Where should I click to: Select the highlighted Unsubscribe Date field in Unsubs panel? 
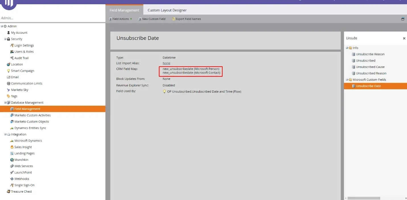click(375, 86)
